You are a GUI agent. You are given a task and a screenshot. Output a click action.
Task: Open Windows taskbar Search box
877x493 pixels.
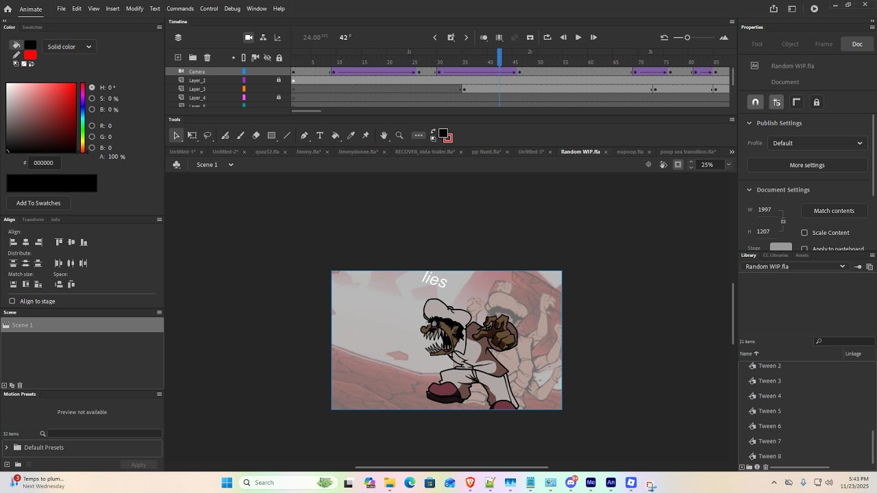pos(288,483)
